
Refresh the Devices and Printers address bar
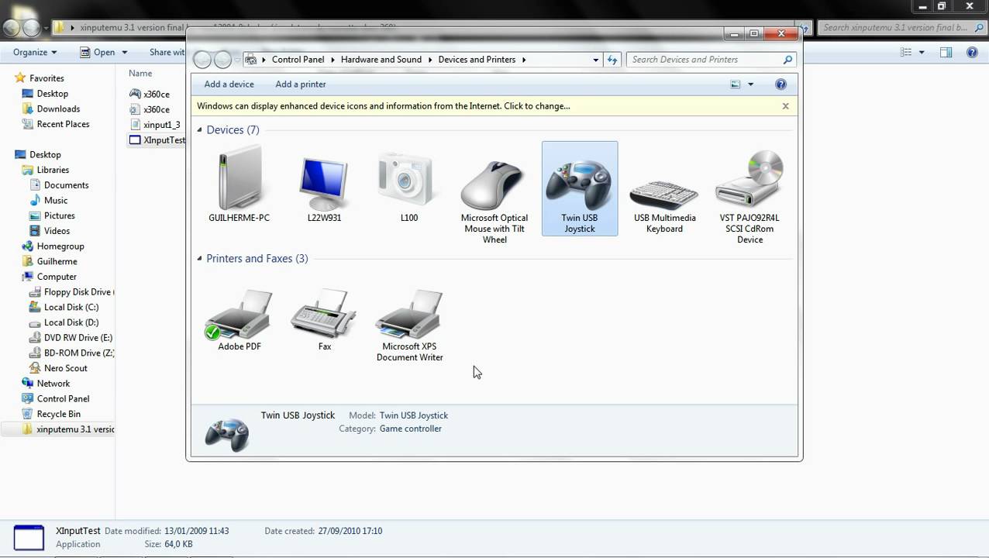[x=612, y=60]
